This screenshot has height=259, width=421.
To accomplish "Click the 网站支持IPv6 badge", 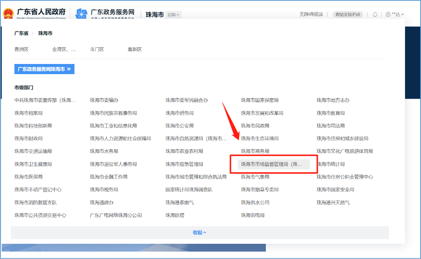I will (x=348, y=14).
